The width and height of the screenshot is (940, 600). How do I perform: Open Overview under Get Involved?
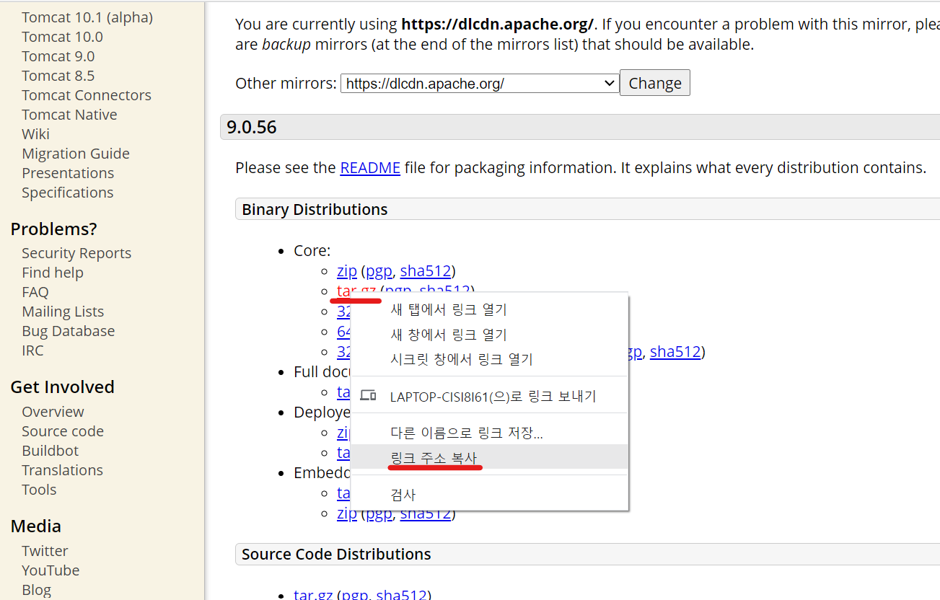(53, 412)
